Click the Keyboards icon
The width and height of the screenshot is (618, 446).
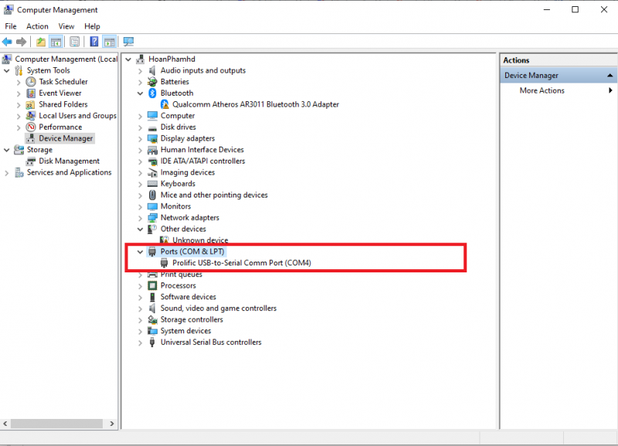pos(152,184)
